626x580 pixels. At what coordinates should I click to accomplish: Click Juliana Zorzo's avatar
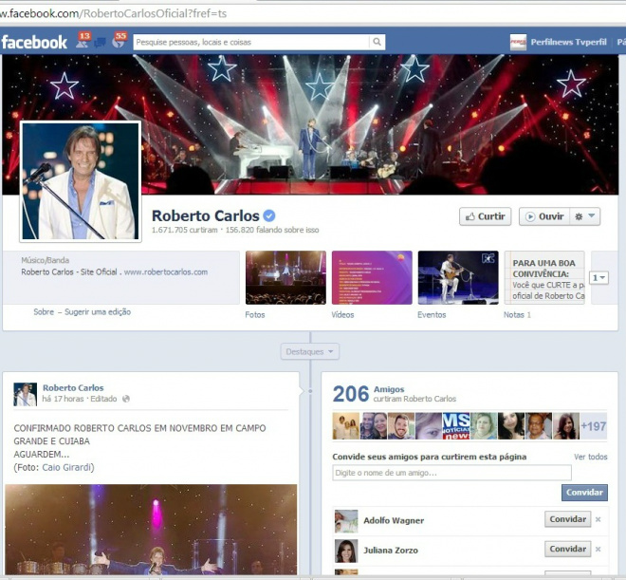[346, 551]
